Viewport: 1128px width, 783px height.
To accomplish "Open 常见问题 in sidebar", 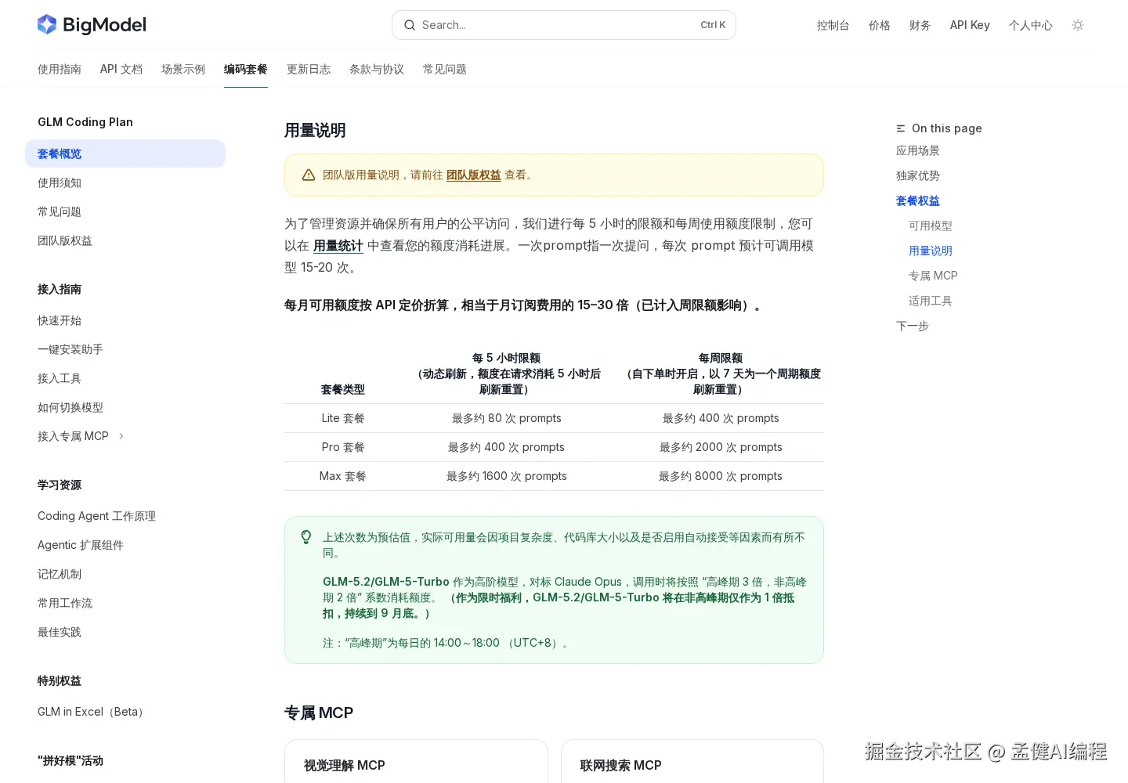I will pos(125,211).
